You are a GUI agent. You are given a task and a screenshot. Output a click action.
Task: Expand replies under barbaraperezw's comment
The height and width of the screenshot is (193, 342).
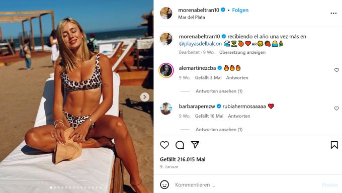click(219, 130)
